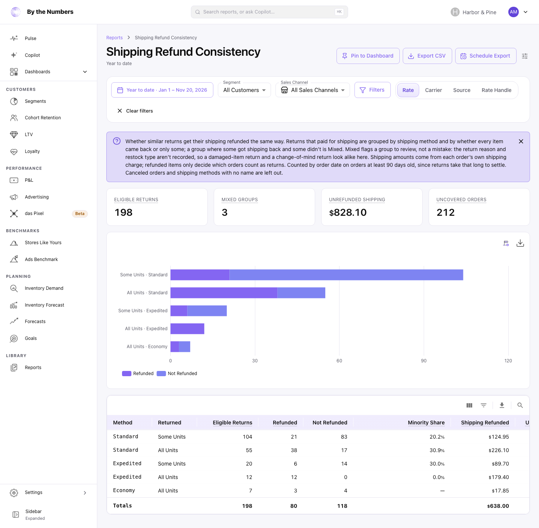
Task: Open the Eligible Returns metric card
Action: tap(157, 207)
